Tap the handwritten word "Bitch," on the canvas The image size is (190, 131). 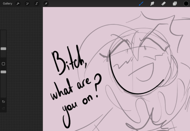click(x=69, y=60)
